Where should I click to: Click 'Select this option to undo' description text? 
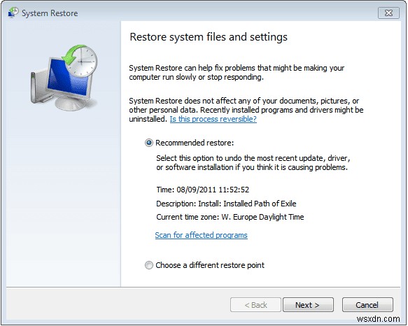tap(253, 162)
